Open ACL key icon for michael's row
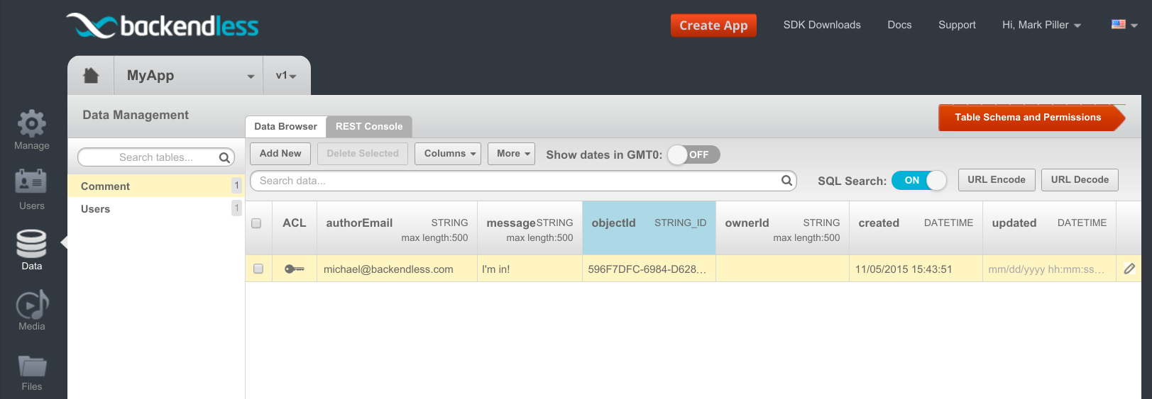1152x399 pixels. click(294, 269)
